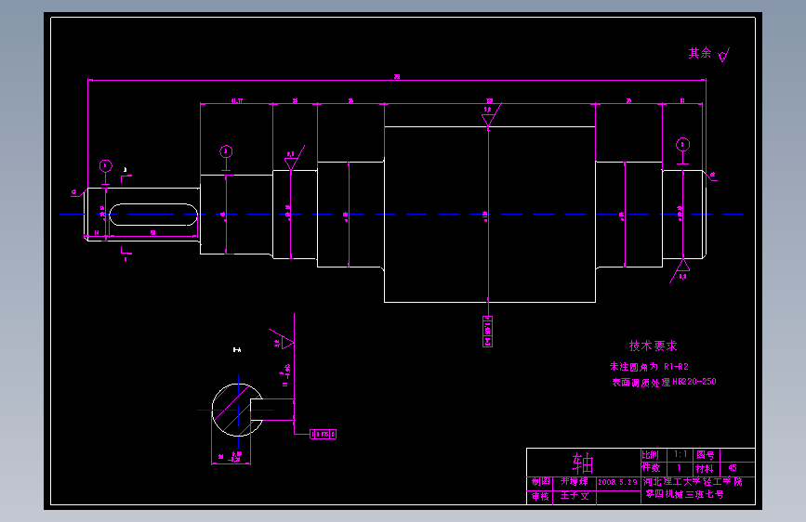Viewport: 806px width, 522px height.
Task: Click the keyway length dimension under the slot
Action: coord(153,236)
